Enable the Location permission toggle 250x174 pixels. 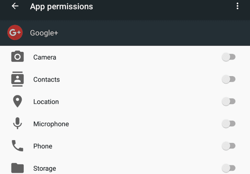[x=229, y=101]
